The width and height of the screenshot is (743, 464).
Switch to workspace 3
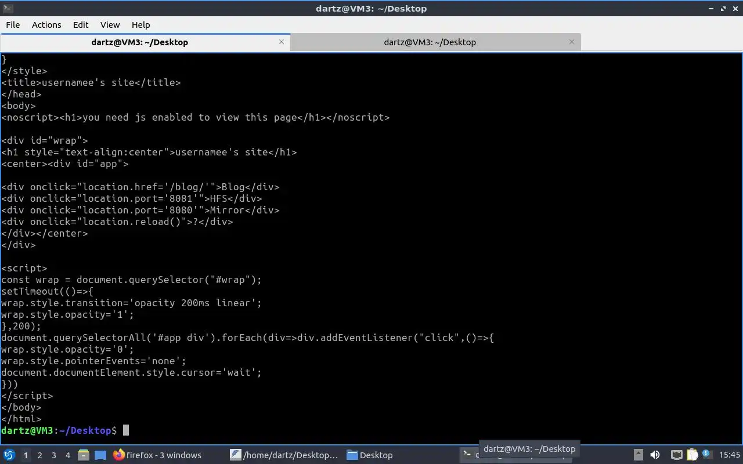click(53, 455)
